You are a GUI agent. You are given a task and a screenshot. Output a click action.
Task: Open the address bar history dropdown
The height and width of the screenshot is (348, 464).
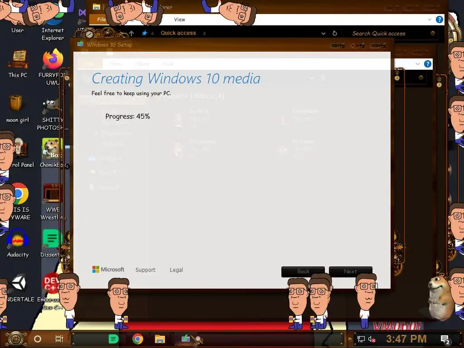(324, 34)
